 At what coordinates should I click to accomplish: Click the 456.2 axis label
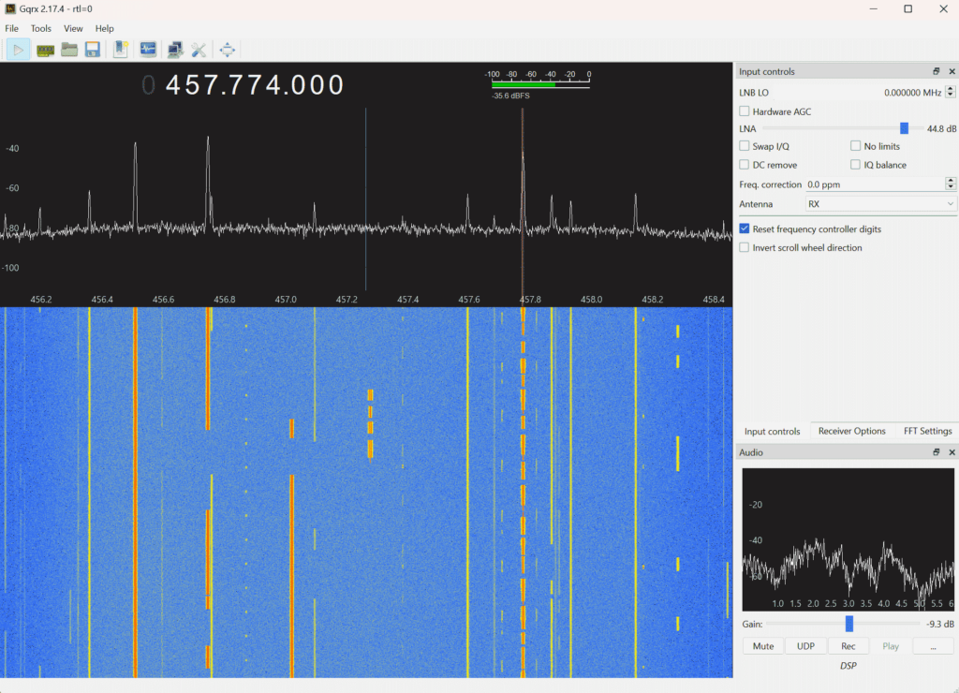coord(41,299)
